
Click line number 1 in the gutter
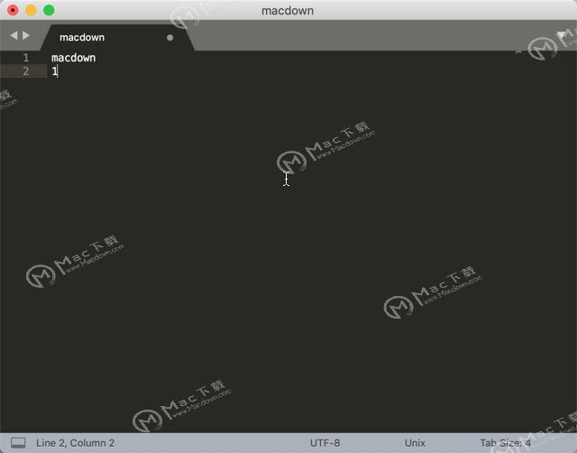point(26,58)
